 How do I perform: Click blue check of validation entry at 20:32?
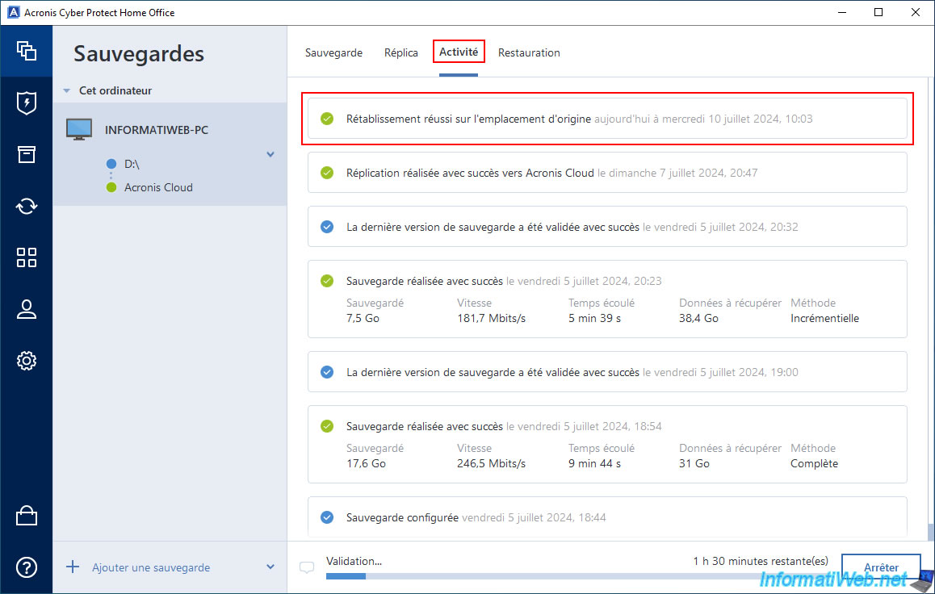point(327,227)
